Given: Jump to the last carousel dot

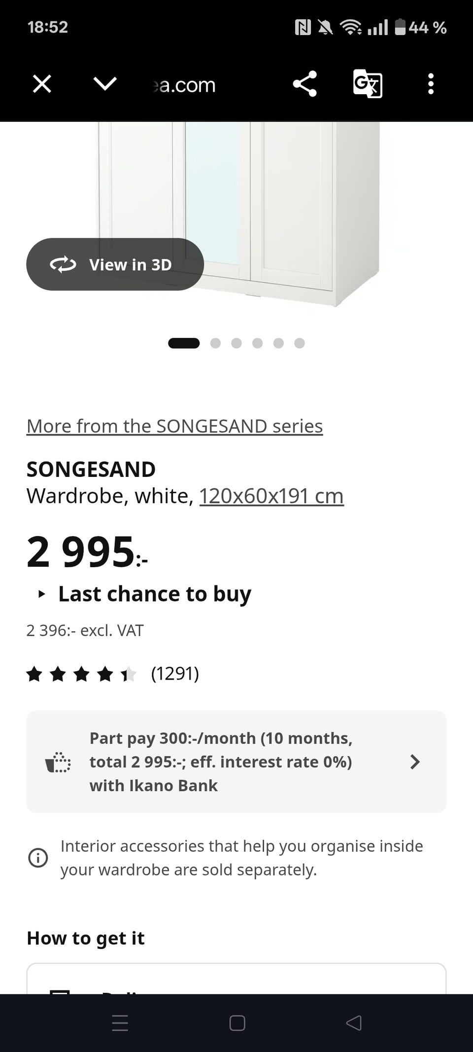Looking at the screenshot, I should pos(300,343).
